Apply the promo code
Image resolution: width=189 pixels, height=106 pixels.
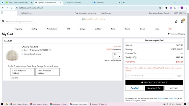pyautogui.click(x=179, y=76)
